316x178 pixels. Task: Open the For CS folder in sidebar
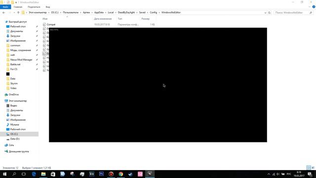[14, 69]
